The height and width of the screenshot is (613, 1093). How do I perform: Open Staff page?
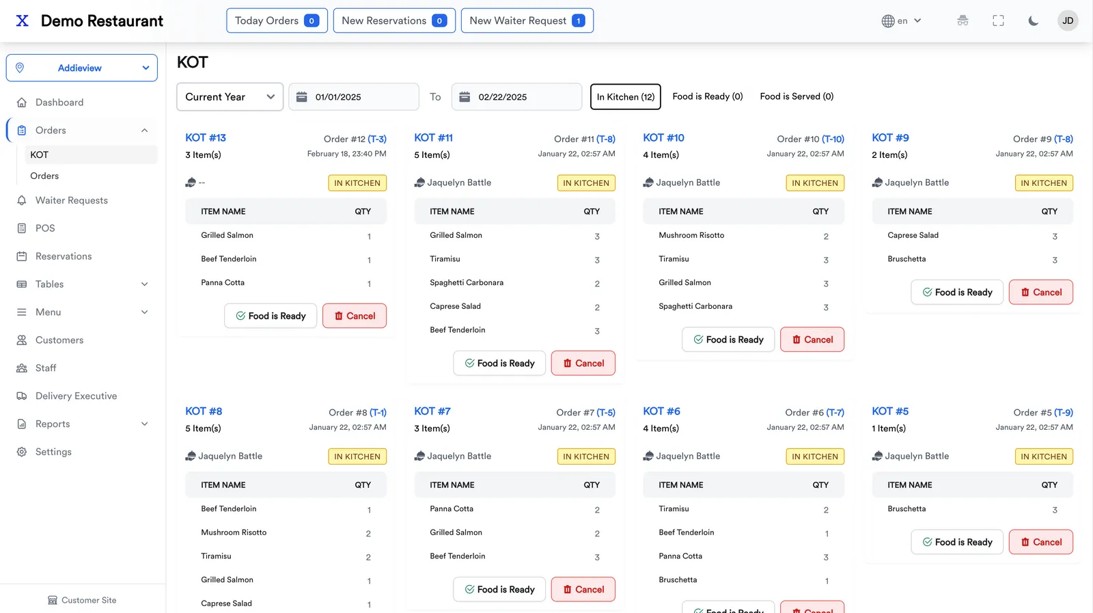(82, 368)
